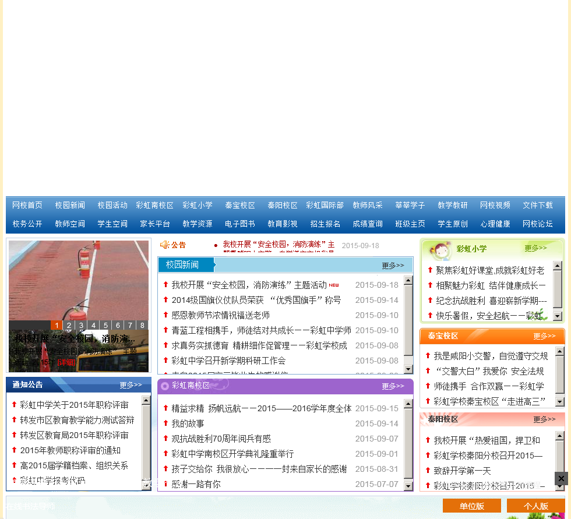571x519 pixels.
Task: Click 更多>> in the 秦阳校区 panel
Action: point(544,419)
